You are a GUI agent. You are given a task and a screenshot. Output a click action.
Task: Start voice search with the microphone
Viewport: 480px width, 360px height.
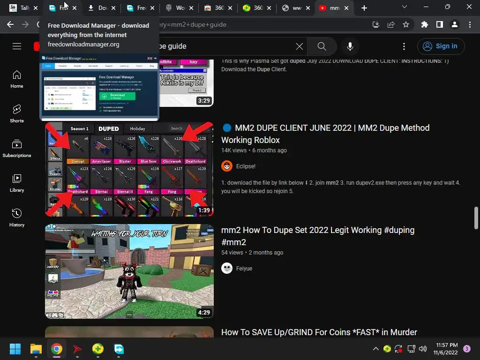pos(350,46)
